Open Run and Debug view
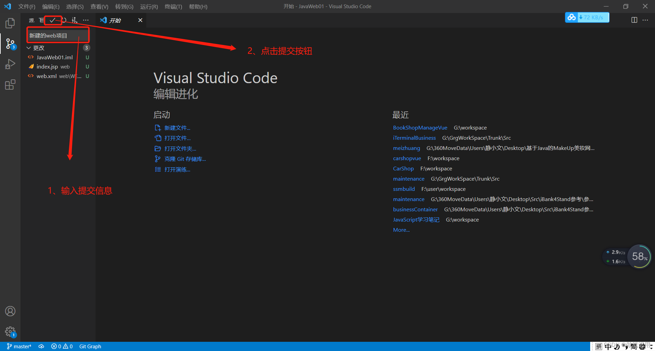 point(10,64)
